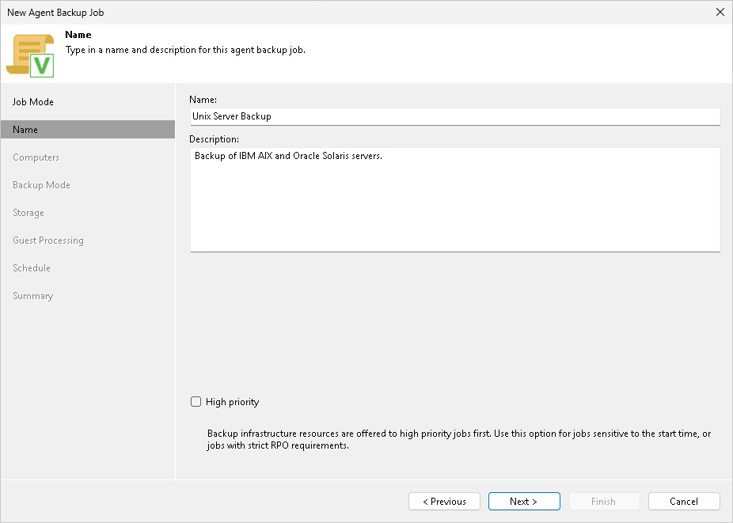The height and width of the screenshot is (523, 733).
Task: Go back with the < Previous button
Action: pyautogui.click(x=444, y=501)
